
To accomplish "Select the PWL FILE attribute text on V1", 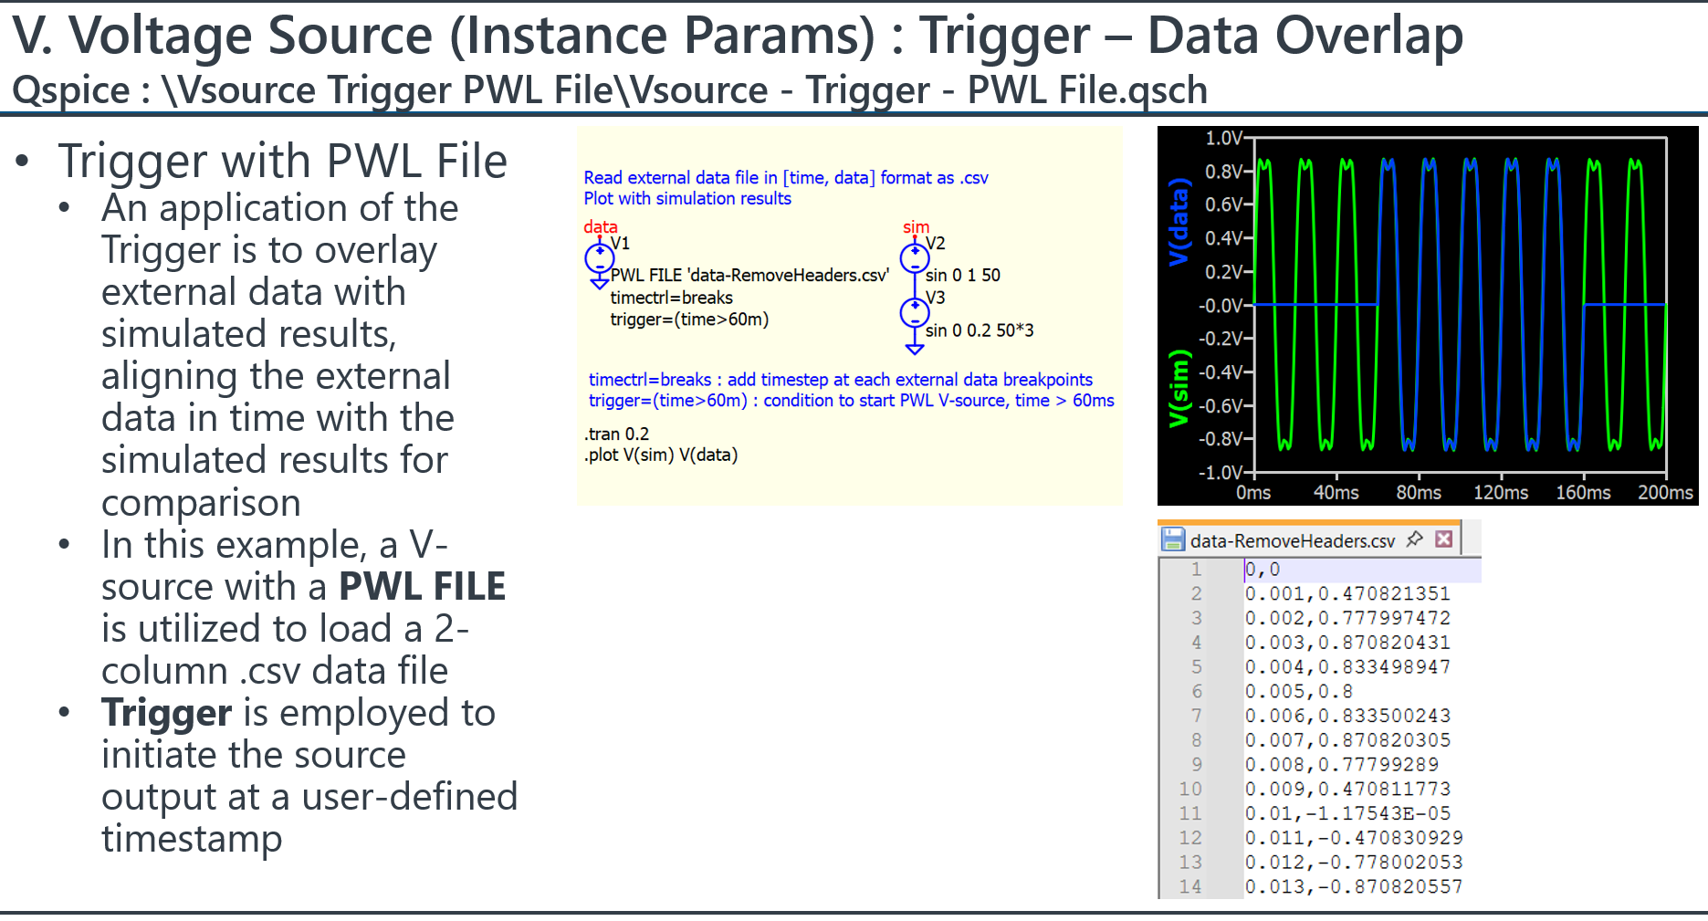I will (x=749, y=275).
